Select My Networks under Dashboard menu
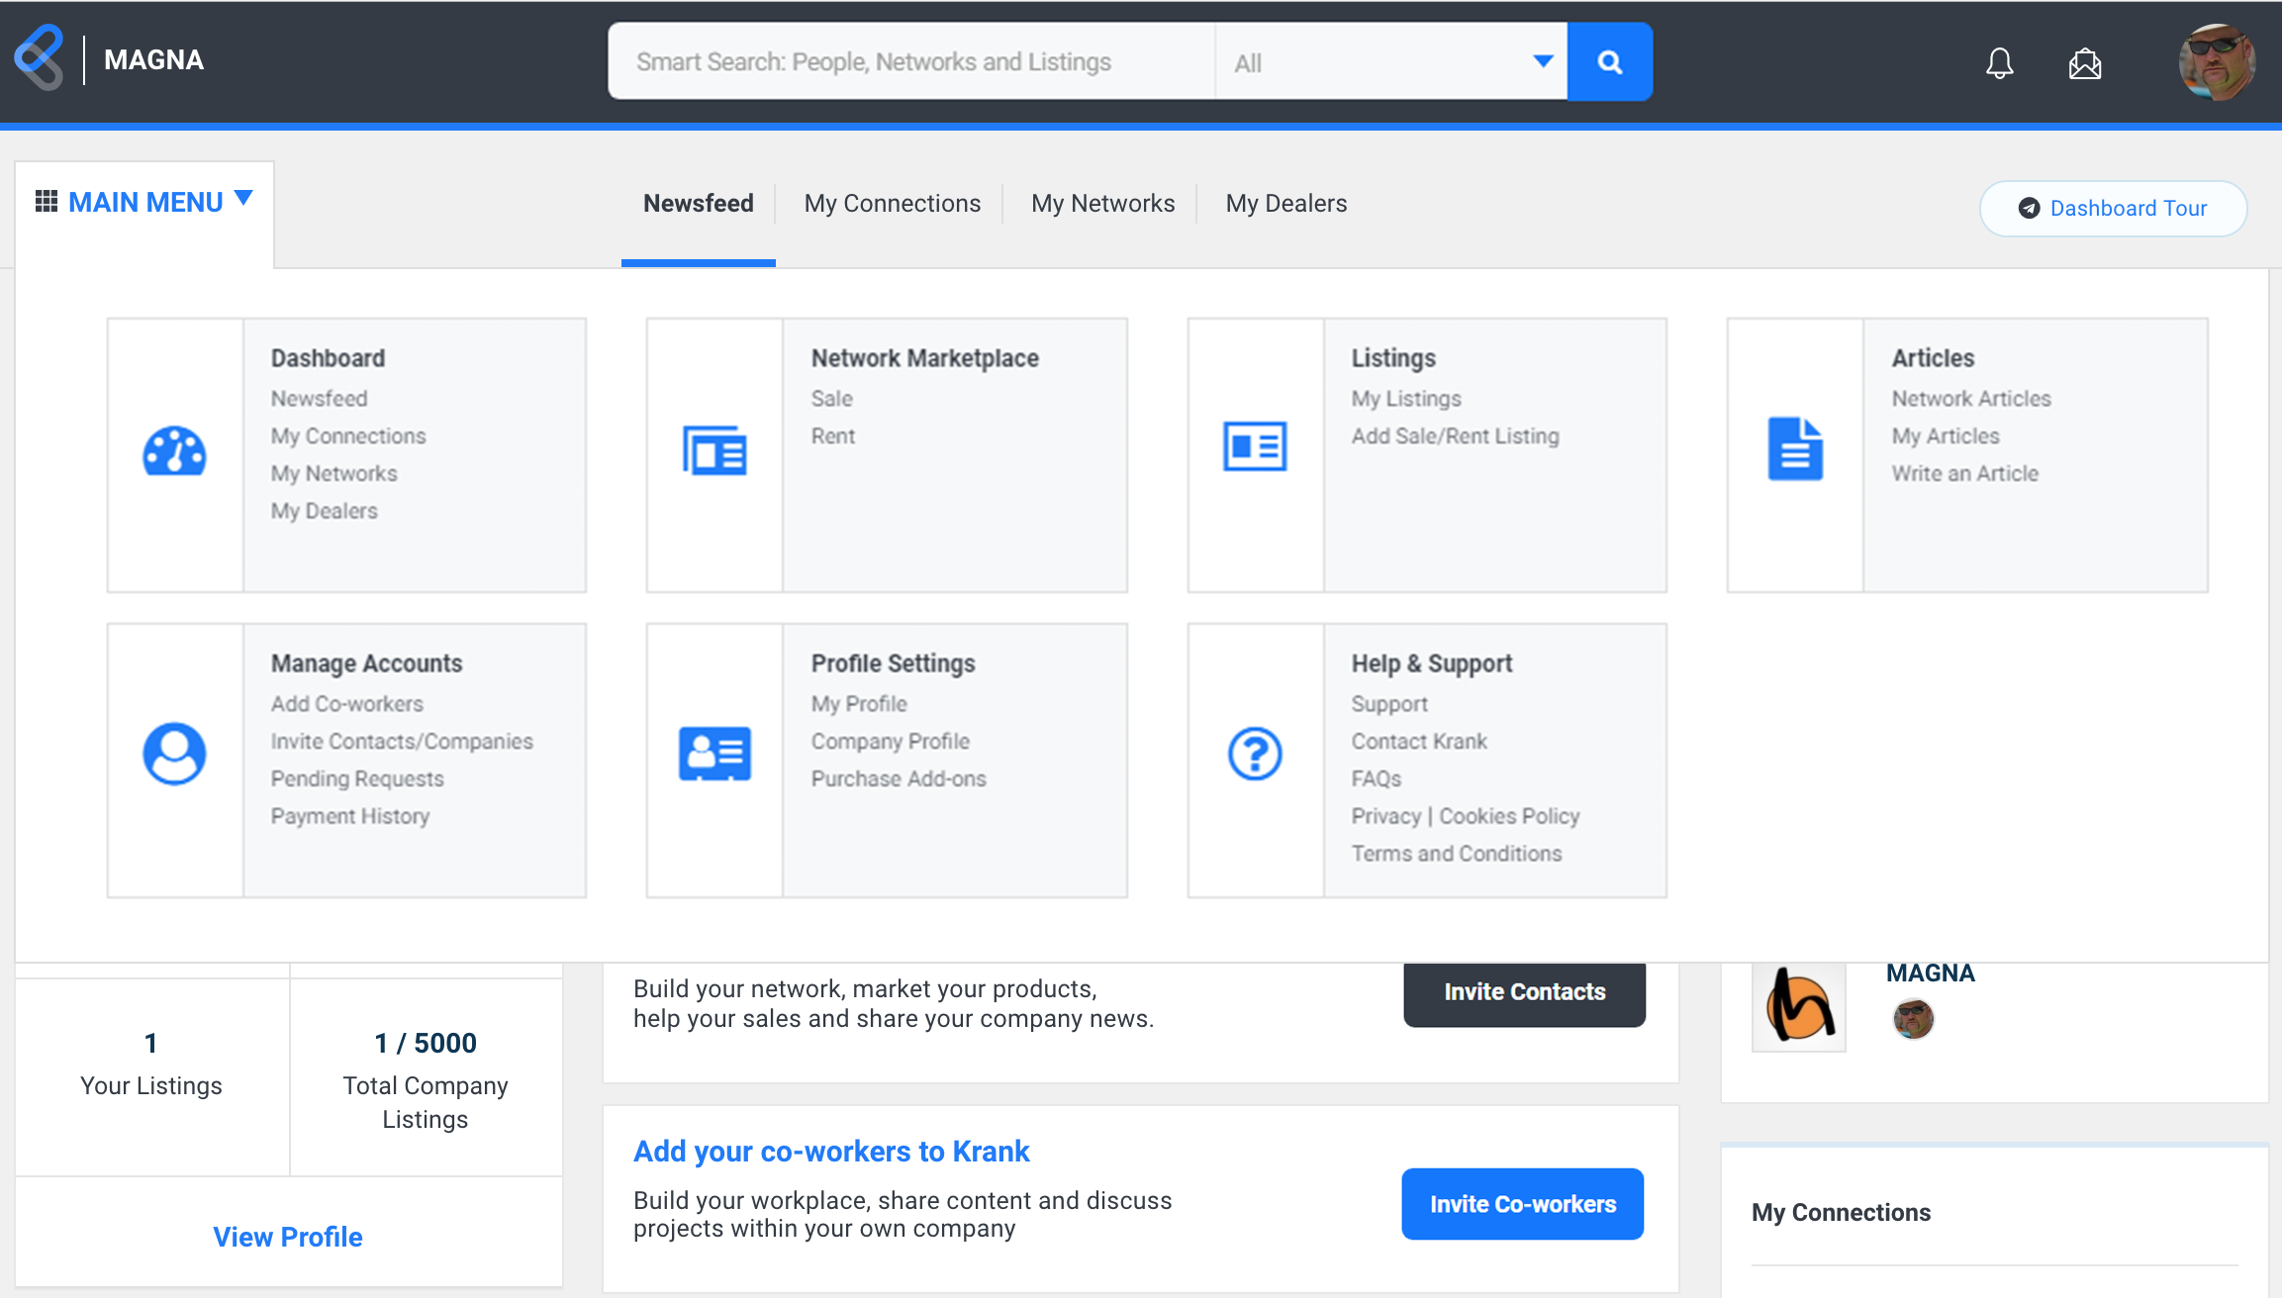 coord(334,474)
